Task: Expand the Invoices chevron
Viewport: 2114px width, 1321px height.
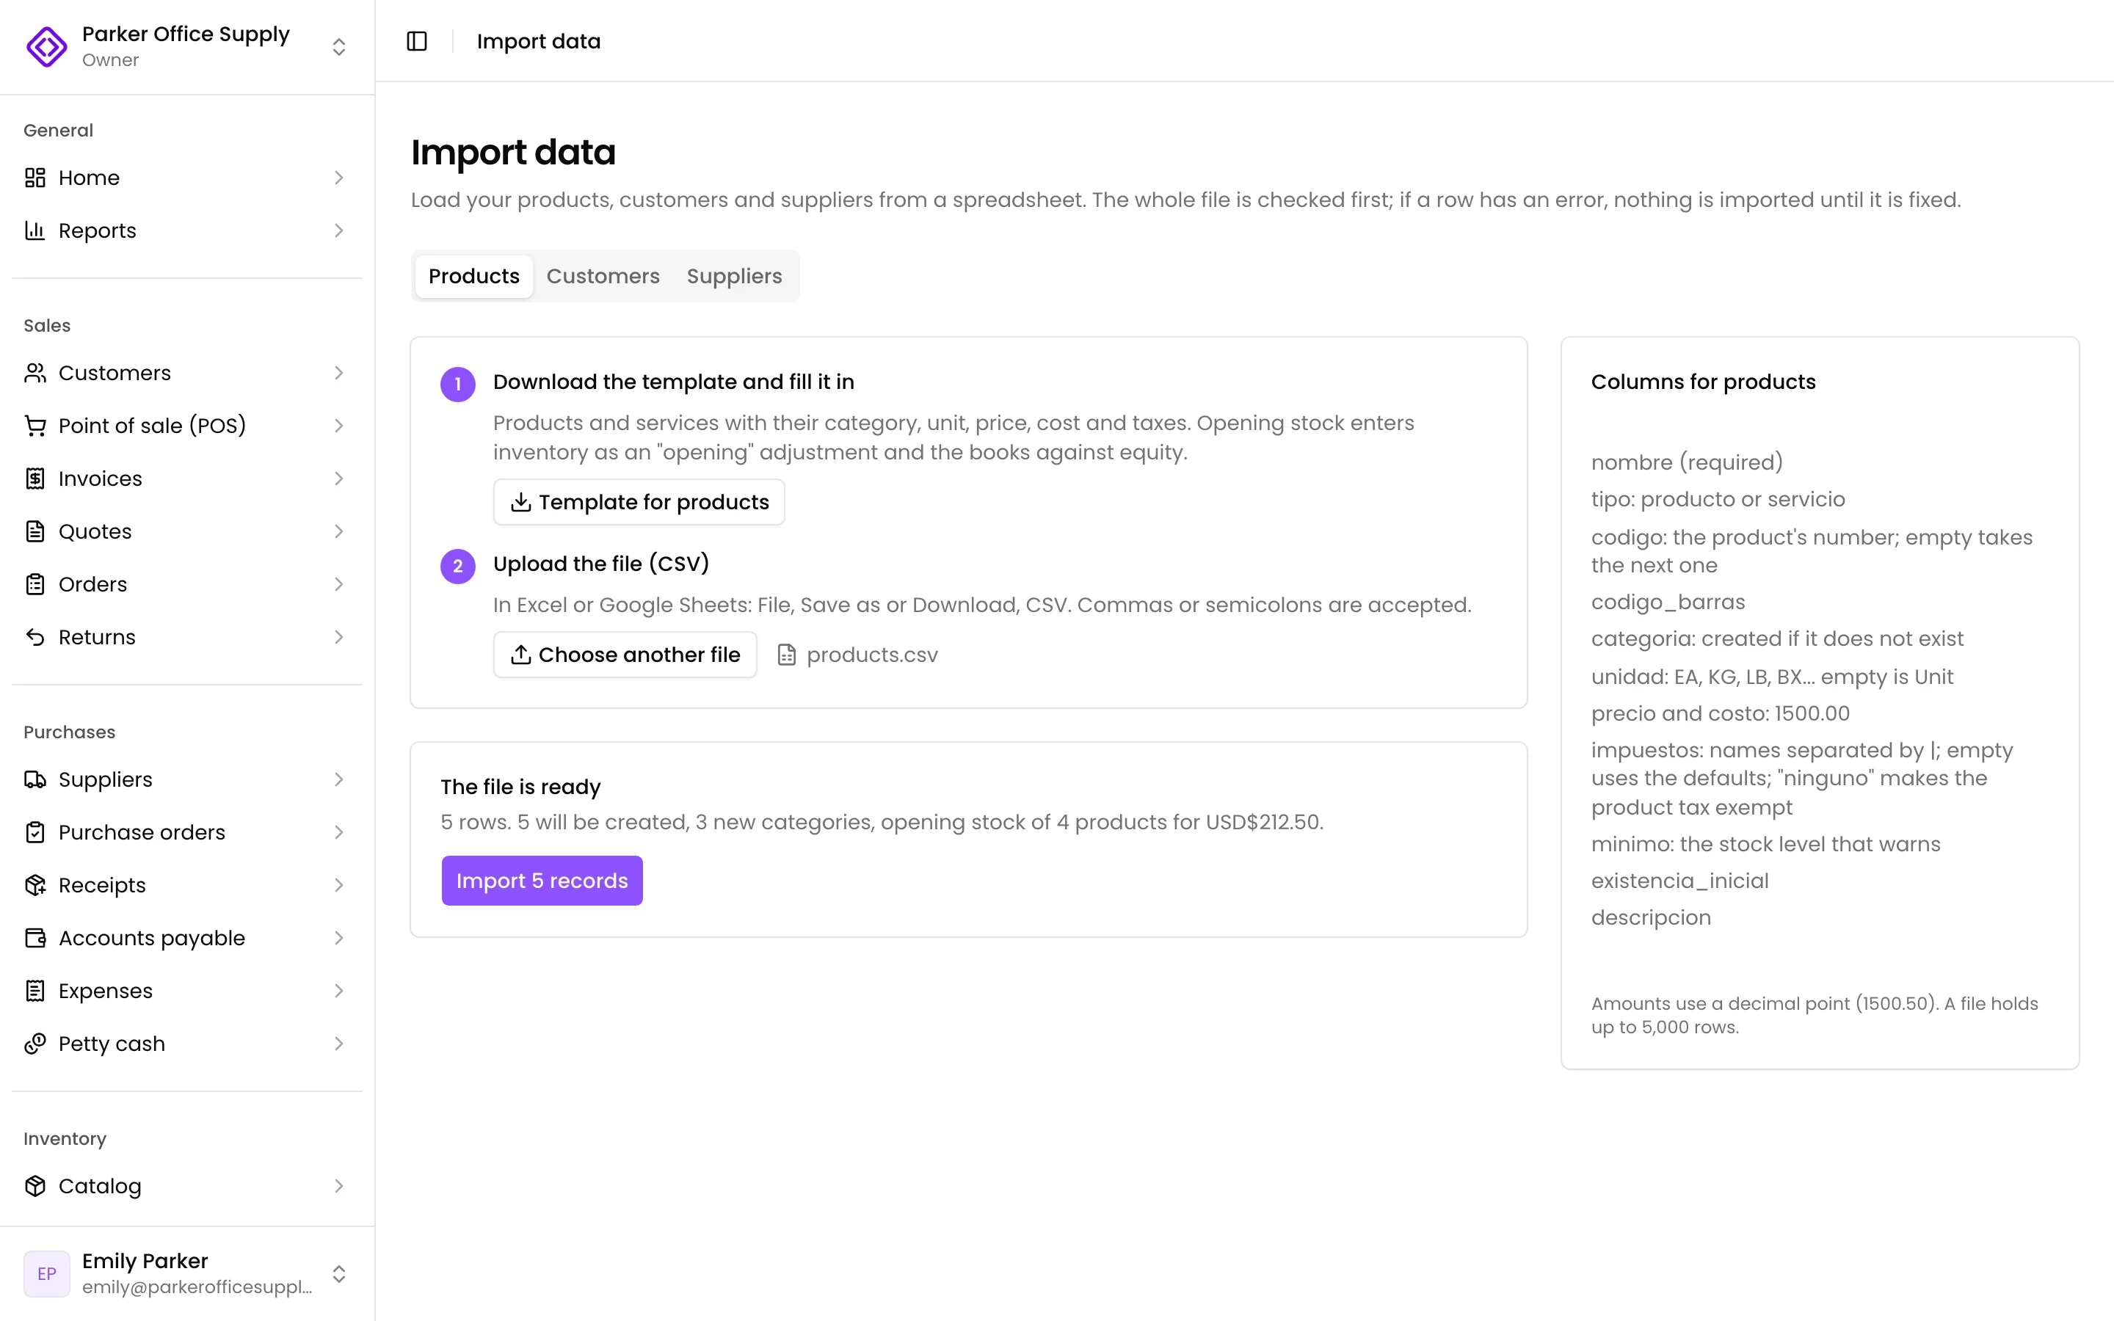Action: point(339,478)
